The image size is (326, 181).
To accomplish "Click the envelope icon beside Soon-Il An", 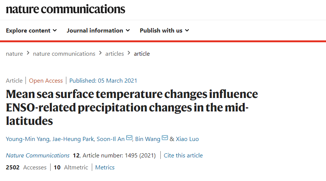I will pyautogui.click(x=129, y=138).
